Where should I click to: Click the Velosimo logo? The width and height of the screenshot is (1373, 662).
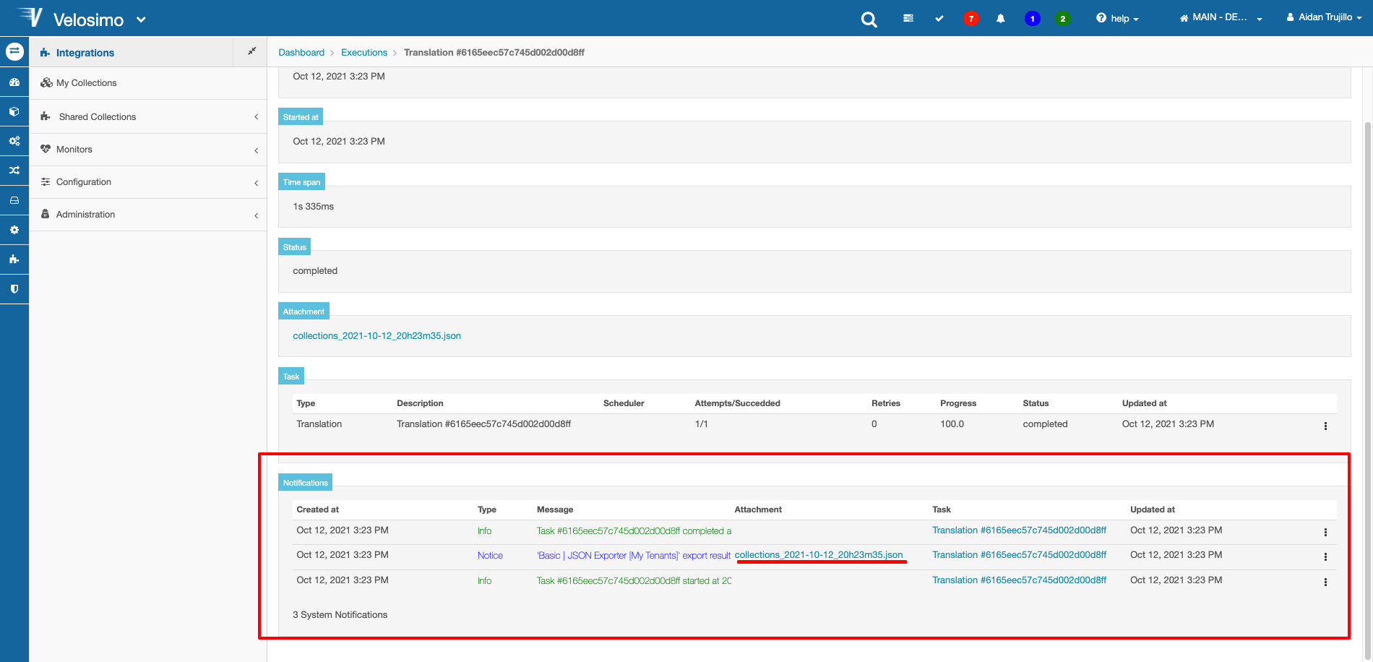coord(71,18)
